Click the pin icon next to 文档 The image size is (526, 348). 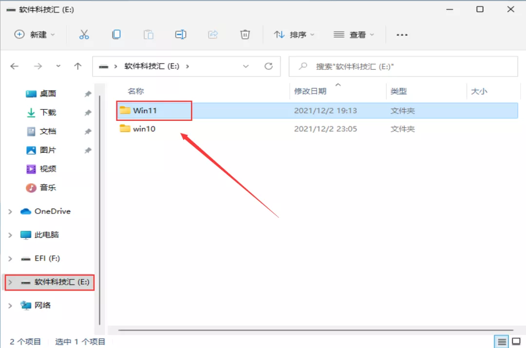(x=88, y=131)
